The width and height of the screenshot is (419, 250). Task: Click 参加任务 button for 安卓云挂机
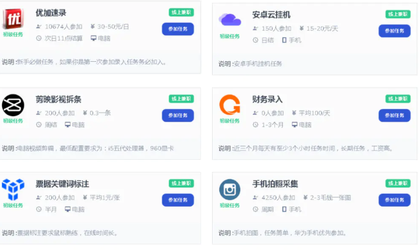click(394, 31)
